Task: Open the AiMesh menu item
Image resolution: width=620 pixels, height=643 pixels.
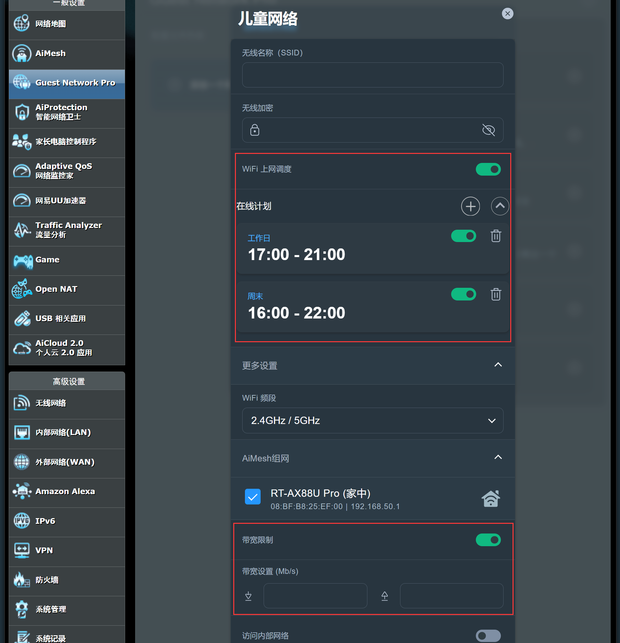Action: pyautogui.click(x=67, y=54)
